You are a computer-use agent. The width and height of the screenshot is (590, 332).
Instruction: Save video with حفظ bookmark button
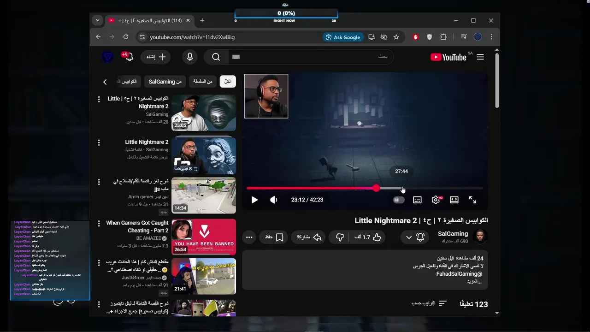pos(274,237)
